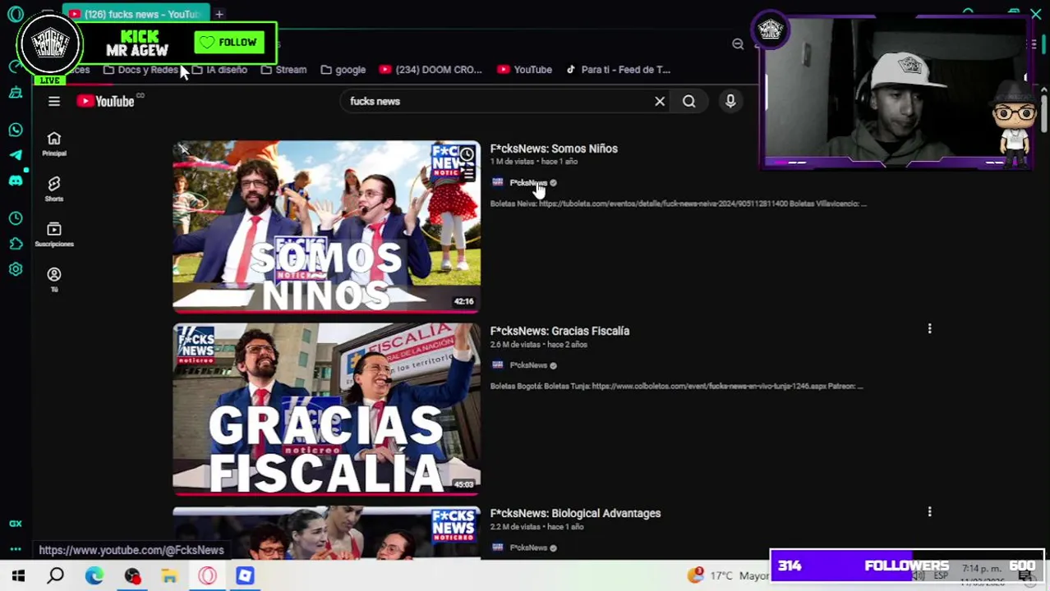Clear the search text with the X
The image size is (1050, 591).
click(660, 101)
